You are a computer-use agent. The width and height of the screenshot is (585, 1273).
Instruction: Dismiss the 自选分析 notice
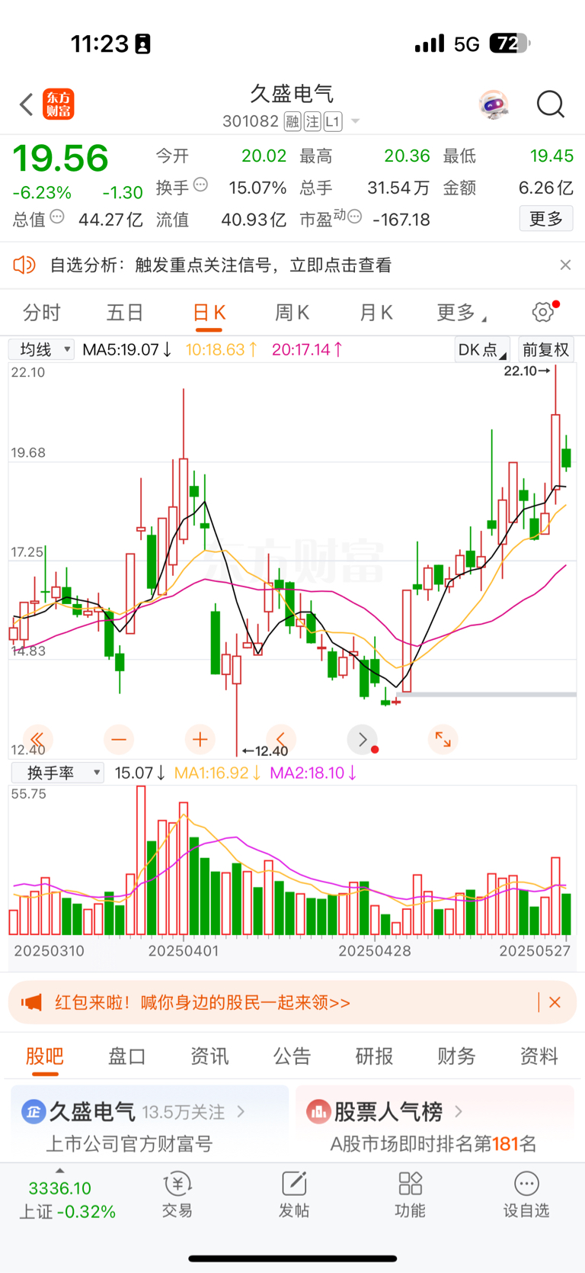pyautogui.click(x=565, y=265)
